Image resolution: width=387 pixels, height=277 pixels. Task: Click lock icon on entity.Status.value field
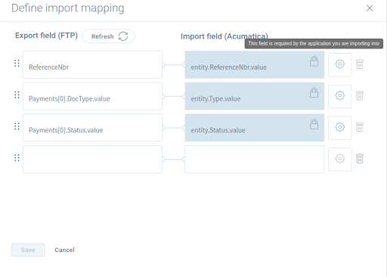coord(314,124)
